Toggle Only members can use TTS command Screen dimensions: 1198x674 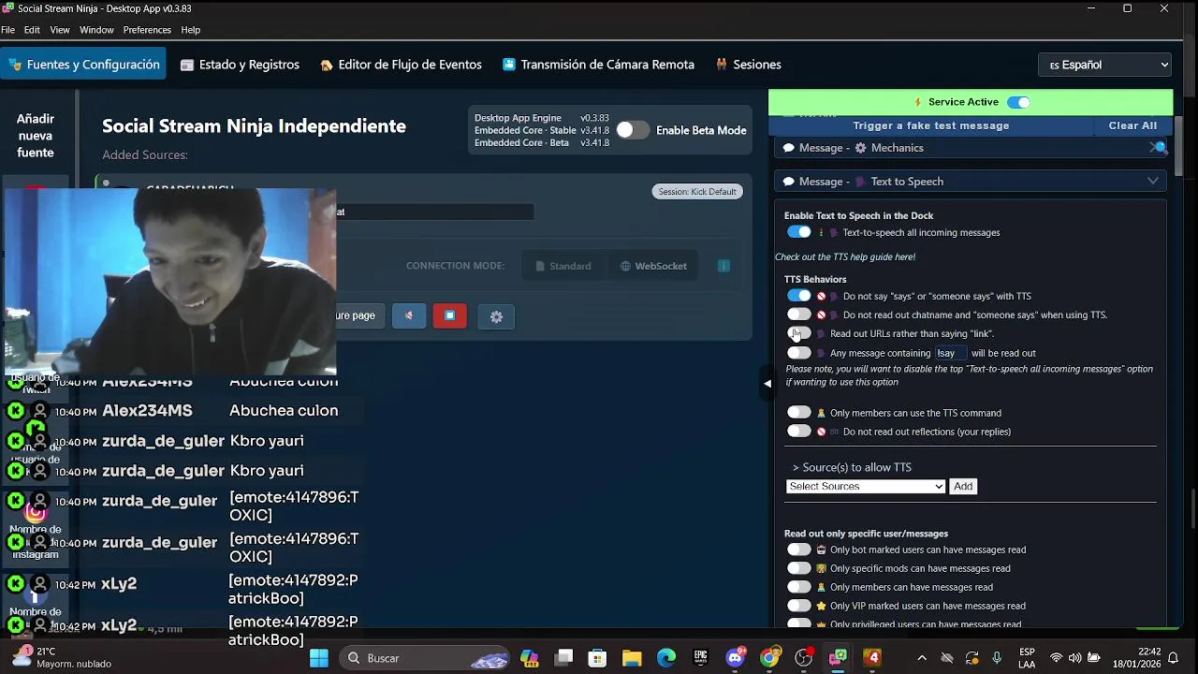click(799, 412)
